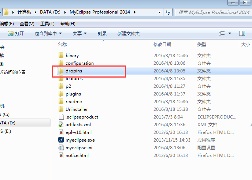Click the .eclipseproduct blank file icon

point(61,117)
